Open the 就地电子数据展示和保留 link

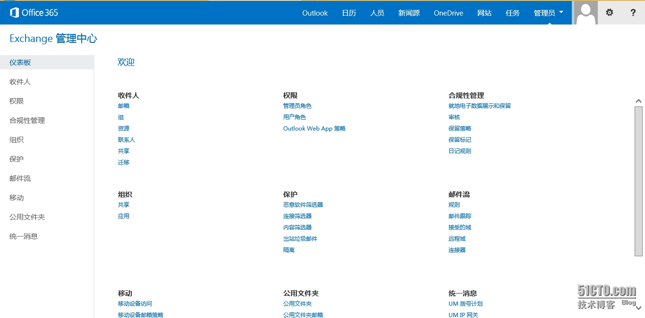pos(480,106)
